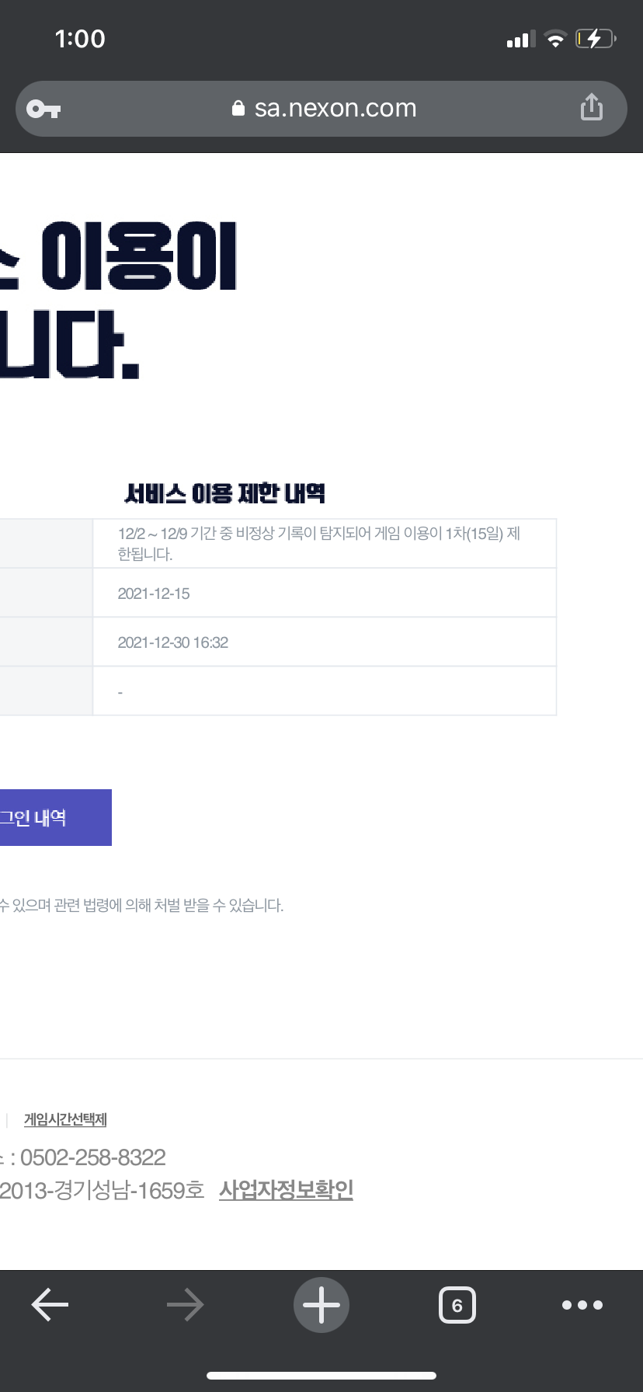
Task: Tap the phone number 0502-258-8322
Action: pyautogui.click(x=93, y=1157)
